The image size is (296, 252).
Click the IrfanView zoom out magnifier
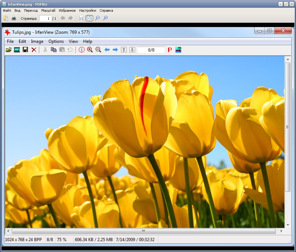[98, 50]
